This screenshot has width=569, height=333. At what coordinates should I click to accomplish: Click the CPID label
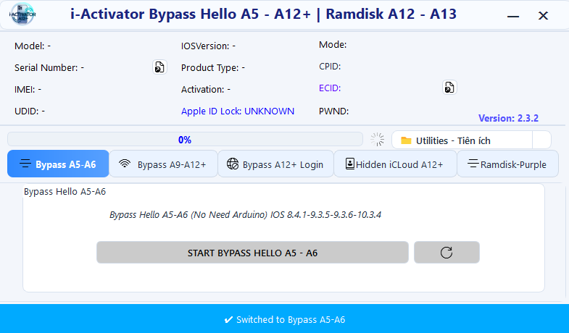330,67
